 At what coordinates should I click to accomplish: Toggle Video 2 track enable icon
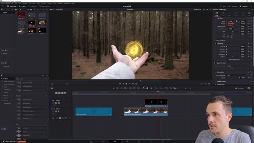(59, 103)
